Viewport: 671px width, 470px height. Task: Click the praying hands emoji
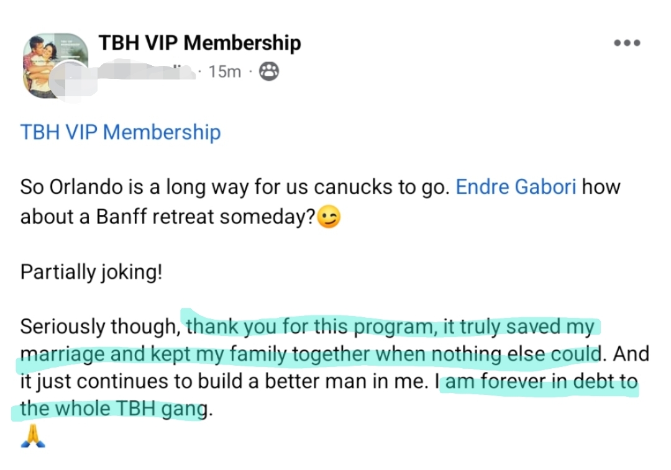33,437
